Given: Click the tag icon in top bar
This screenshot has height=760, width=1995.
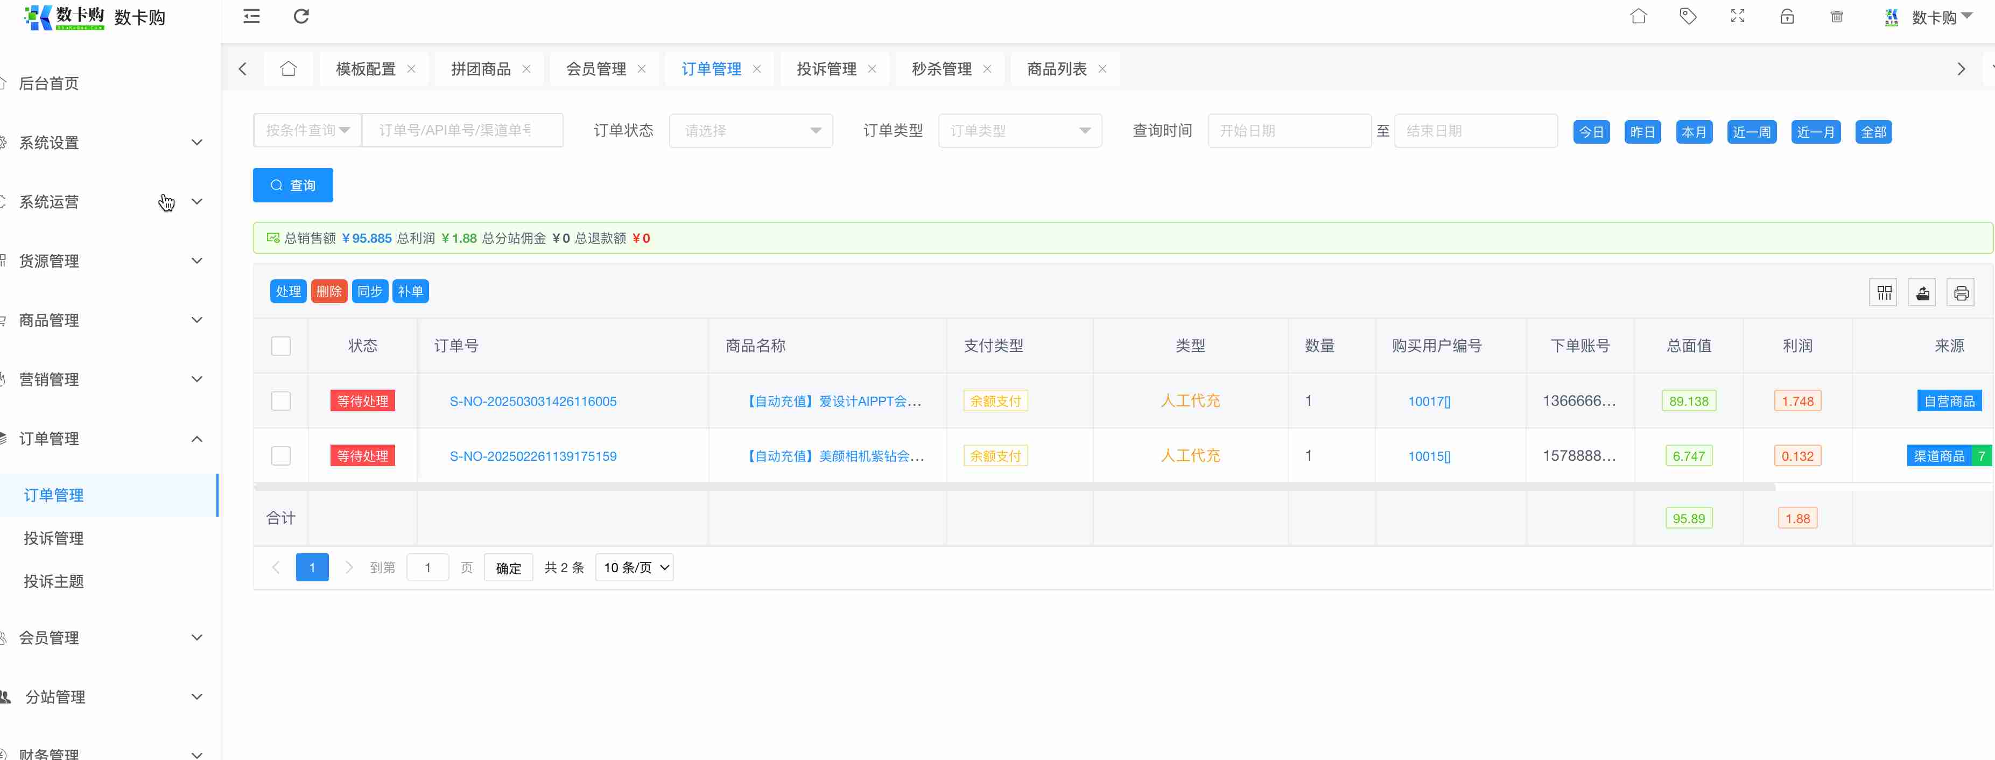Looking at the screenshot, I should 1688,16.
